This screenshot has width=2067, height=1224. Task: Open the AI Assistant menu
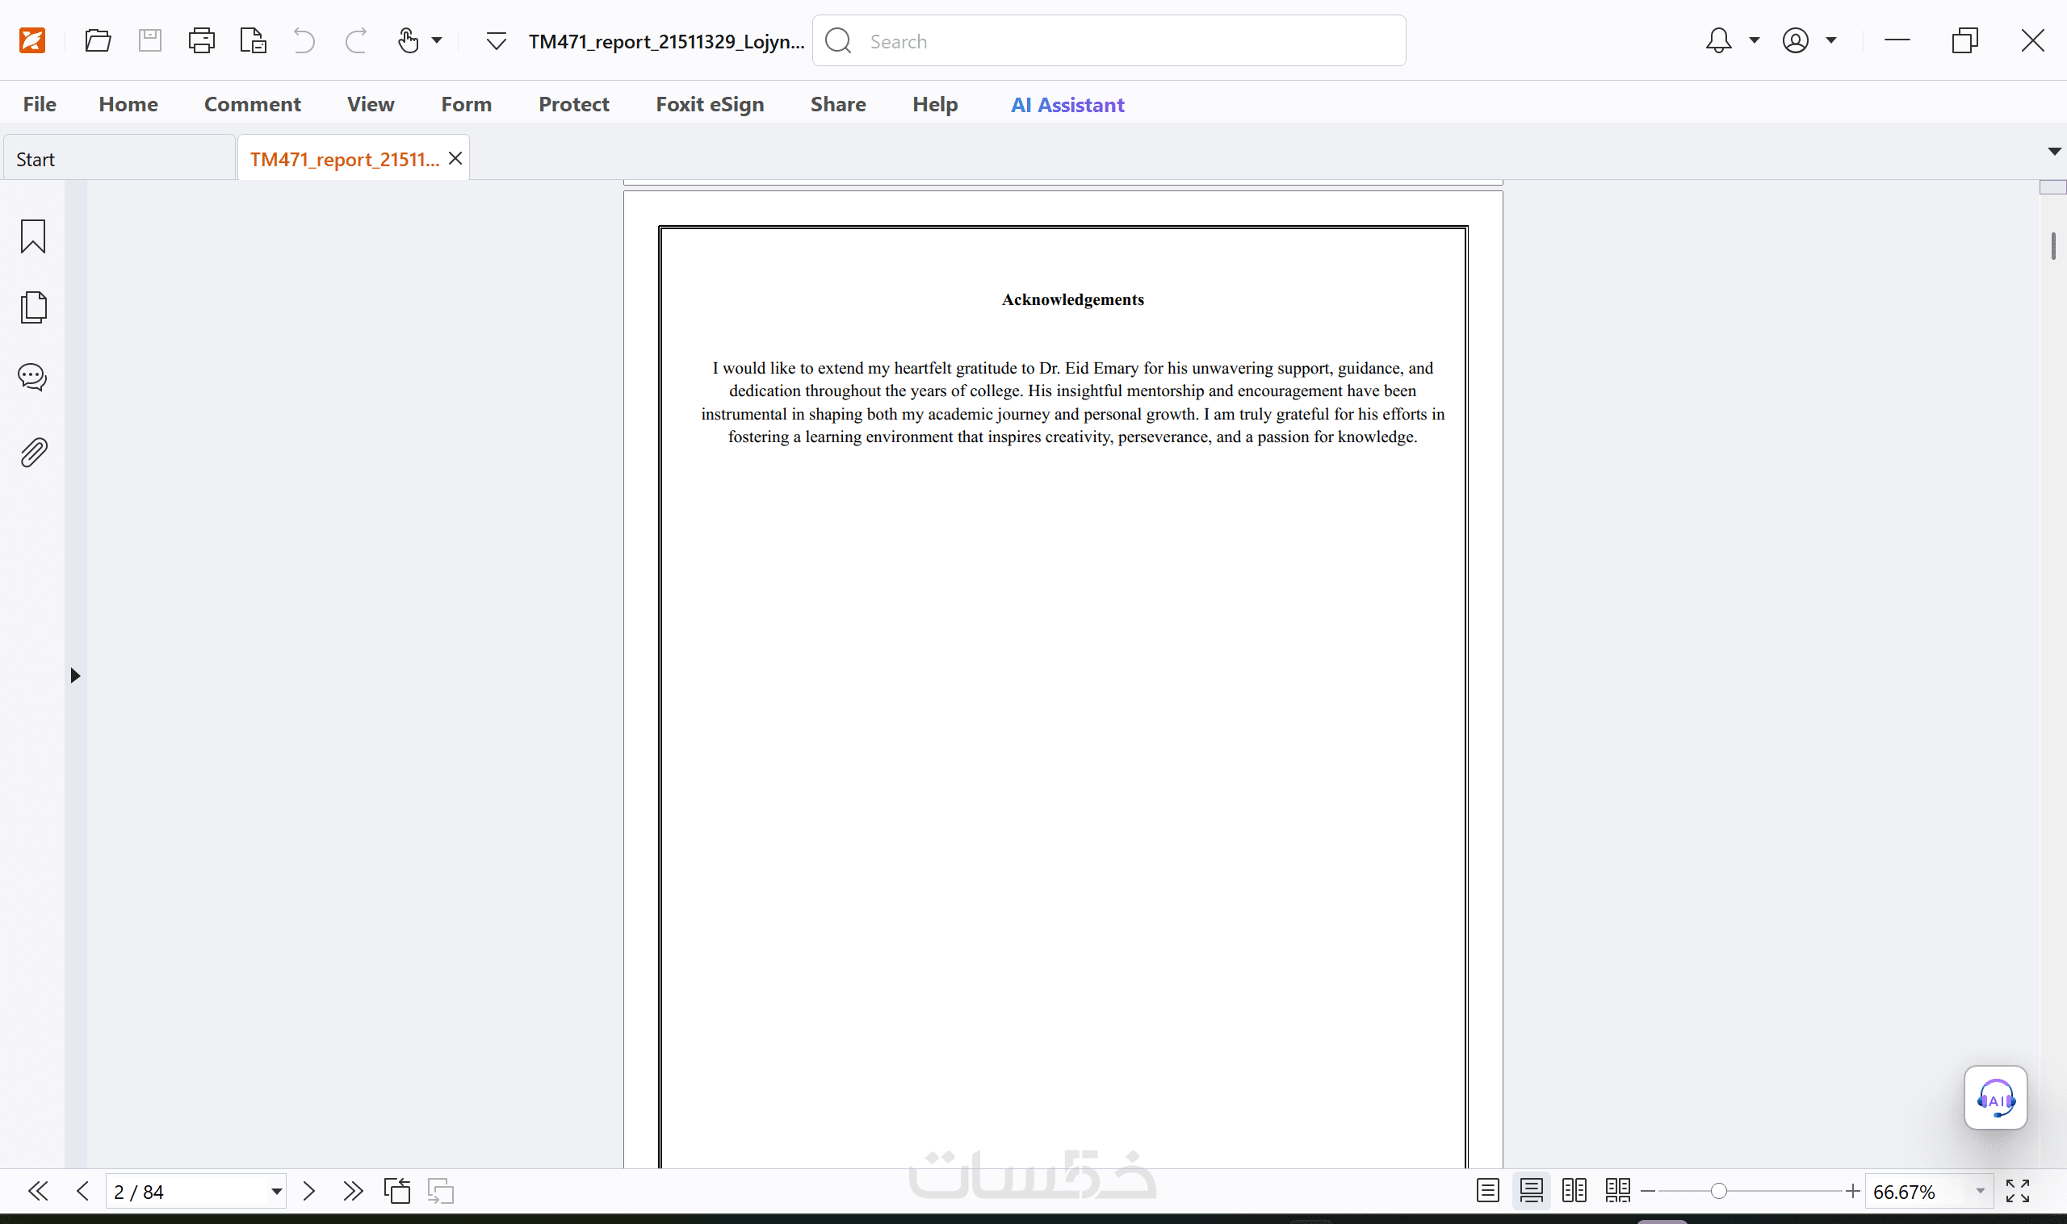1067,105
